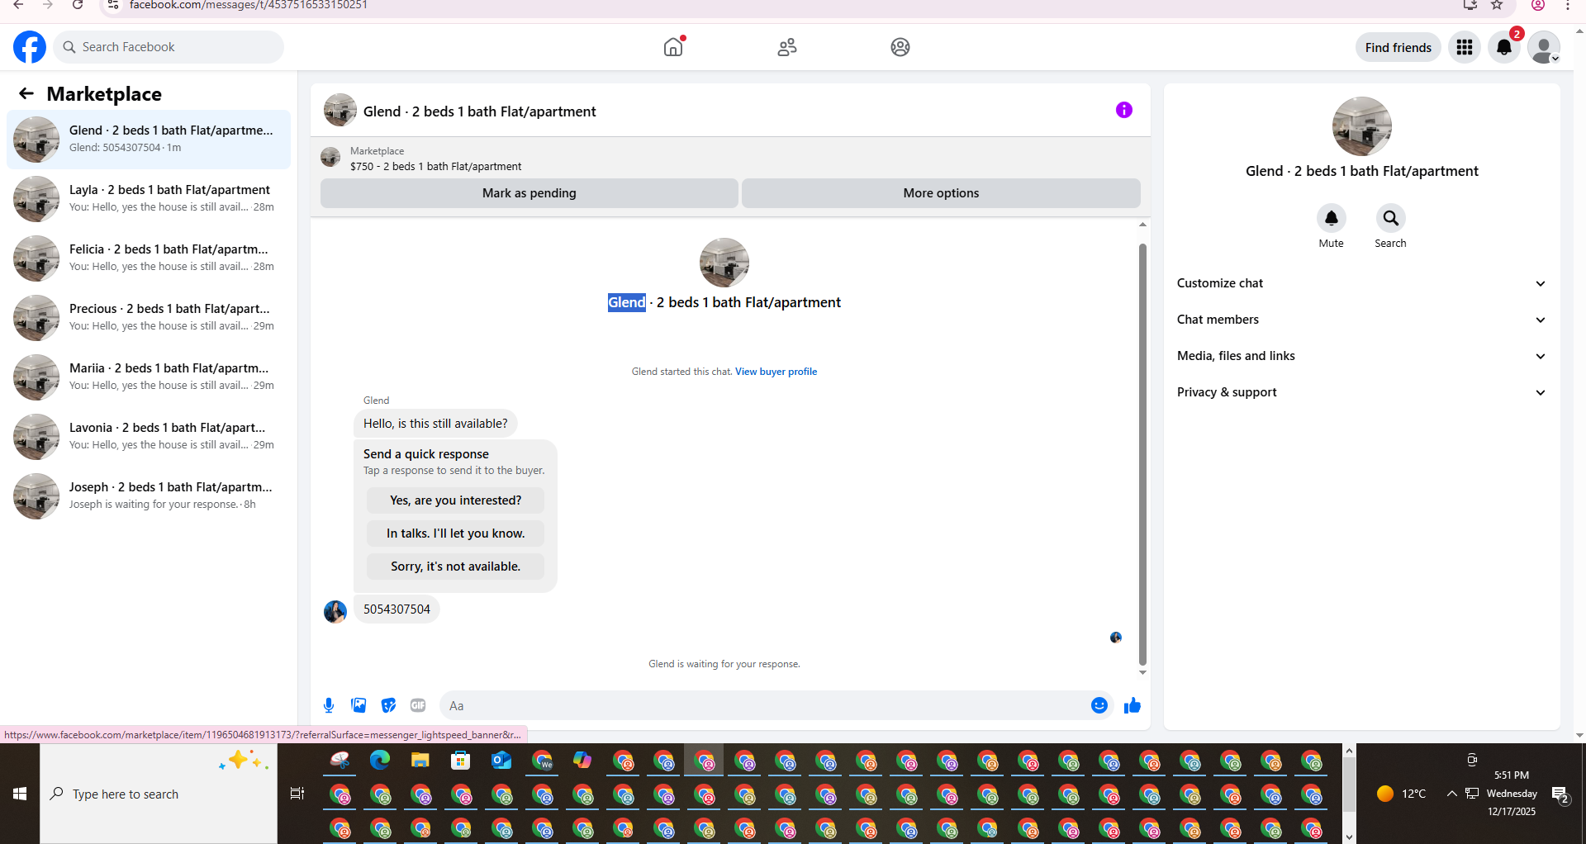
Task: Click the apartment thumbnail in chat header
Action: (340, 110)
